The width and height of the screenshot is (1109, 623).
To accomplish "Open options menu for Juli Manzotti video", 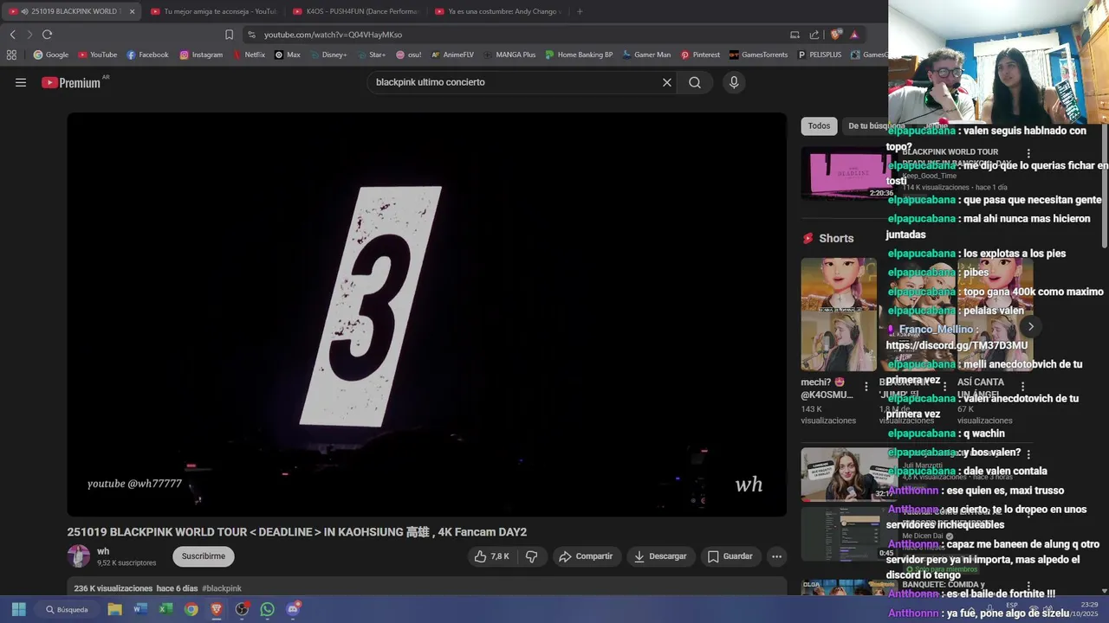I will [x=1028, y=454].
